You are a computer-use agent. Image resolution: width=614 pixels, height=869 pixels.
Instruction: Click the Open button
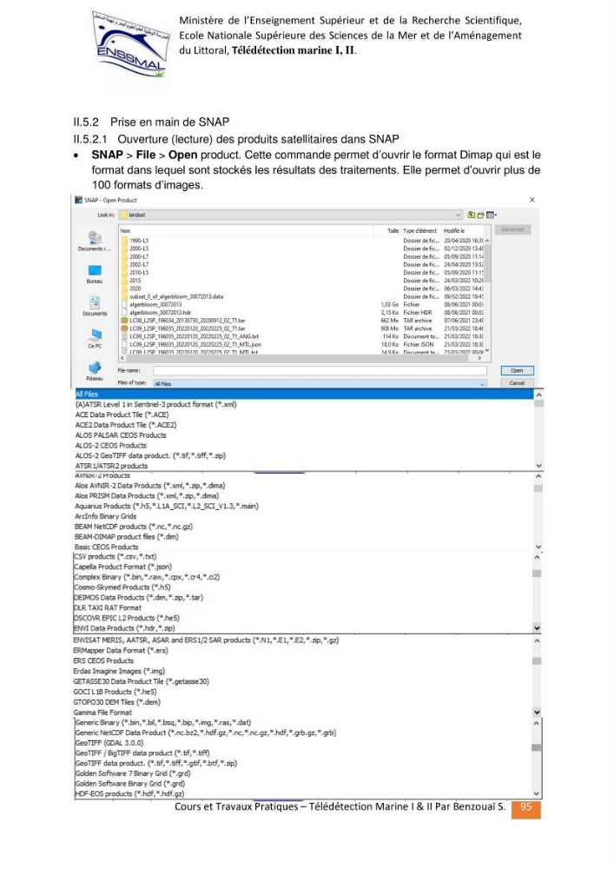[517, 371]
